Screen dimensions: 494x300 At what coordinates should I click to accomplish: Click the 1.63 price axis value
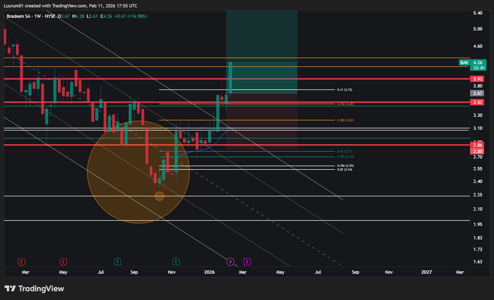click(478, 262)
